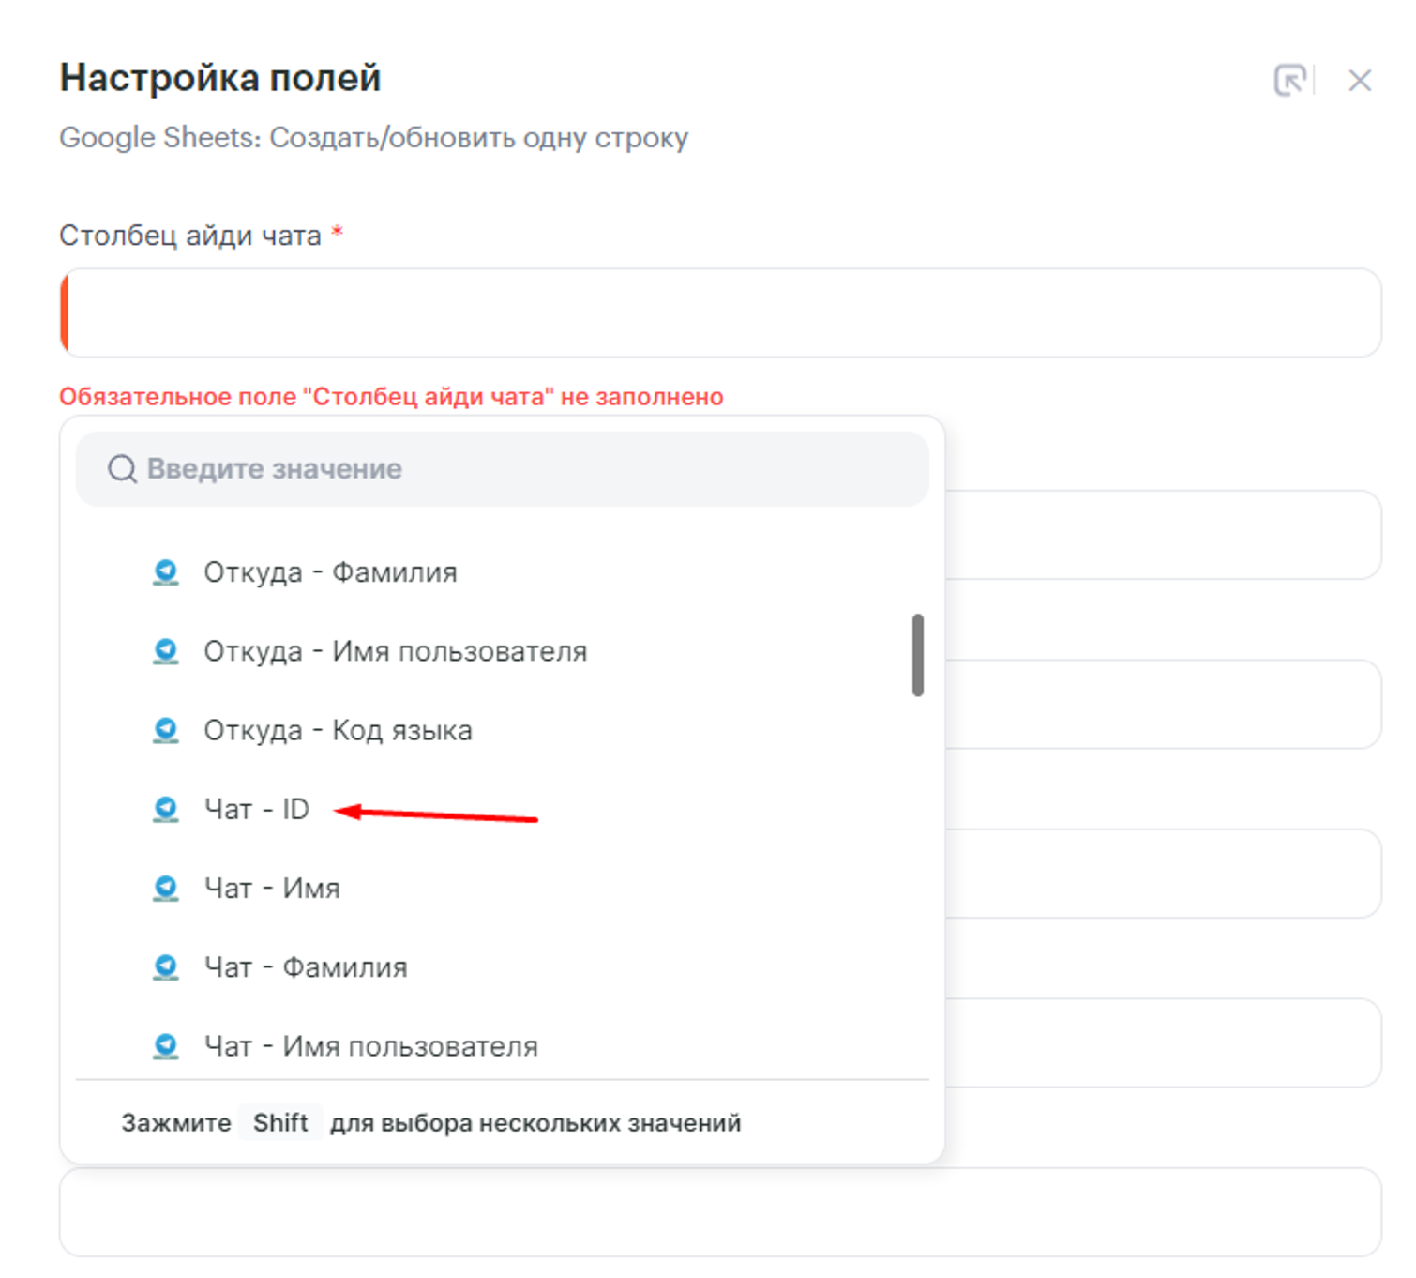The image size is (1416, 1278).
Task: Click the field right of the Чат - Имя пользователя row
Action: (1161, 1042)
